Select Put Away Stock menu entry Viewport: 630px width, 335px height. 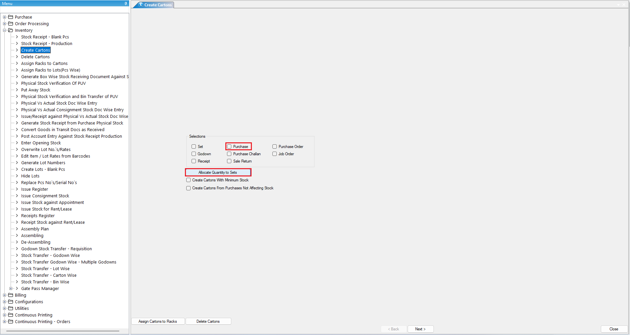tap(35, 90)
